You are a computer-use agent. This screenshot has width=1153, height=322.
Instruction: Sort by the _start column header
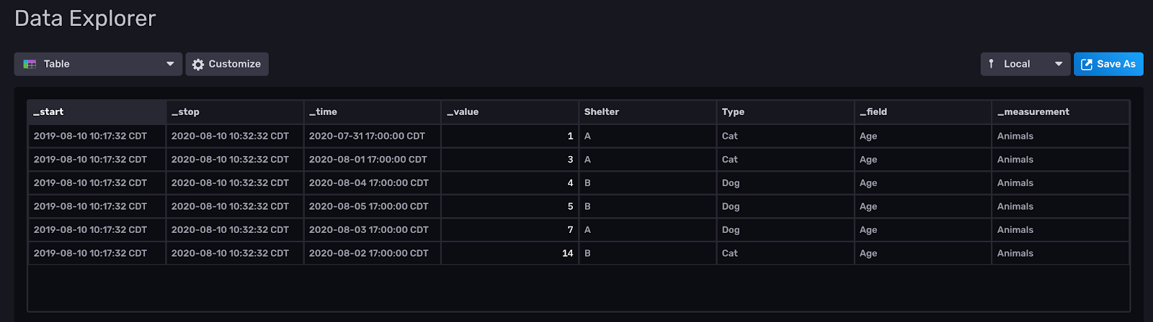[x=97, y=112]
